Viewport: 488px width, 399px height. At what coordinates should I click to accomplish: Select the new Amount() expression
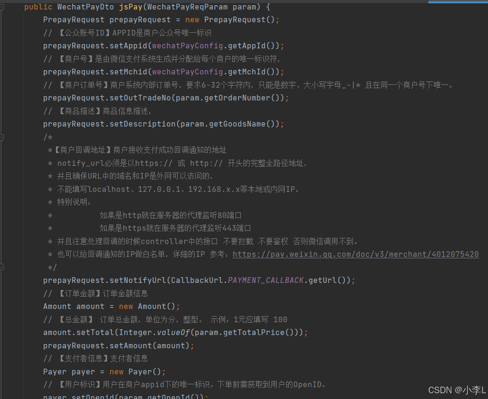coord(149,306)
